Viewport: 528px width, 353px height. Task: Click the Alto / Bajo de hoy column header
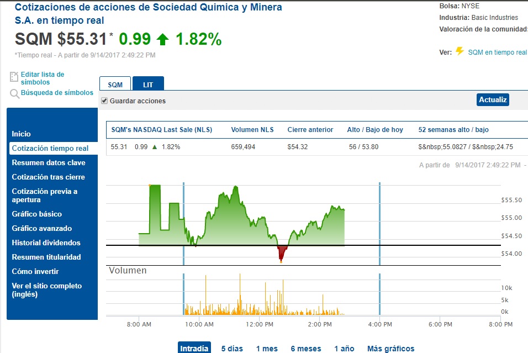tap(375, 130)
